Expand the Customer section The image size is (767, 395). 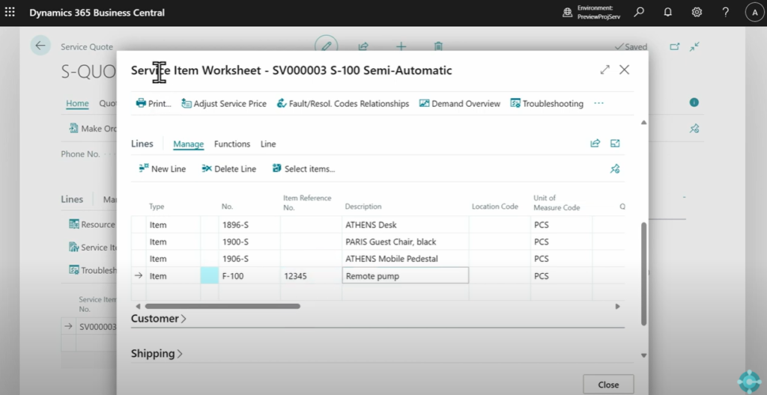pos(159,319)
